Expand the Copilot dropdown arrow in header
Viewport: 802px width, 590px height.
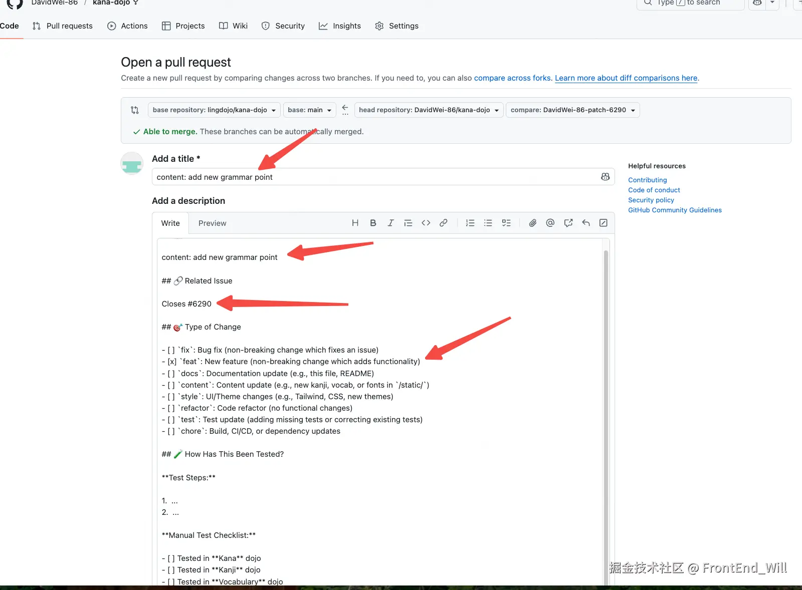pyautogui.click(x=772, y=3)
